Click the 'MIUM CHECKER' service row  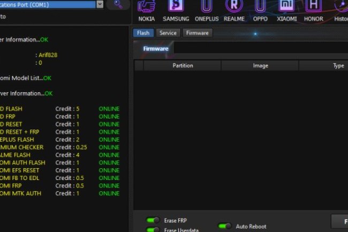click(x=59, y=147)
